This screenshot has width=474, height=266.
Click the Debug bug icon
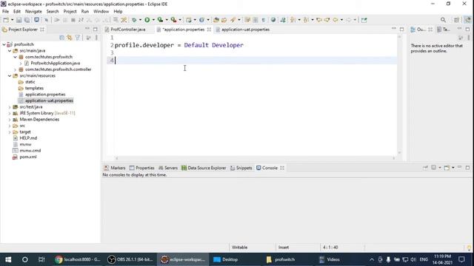(x=134, y=20)
